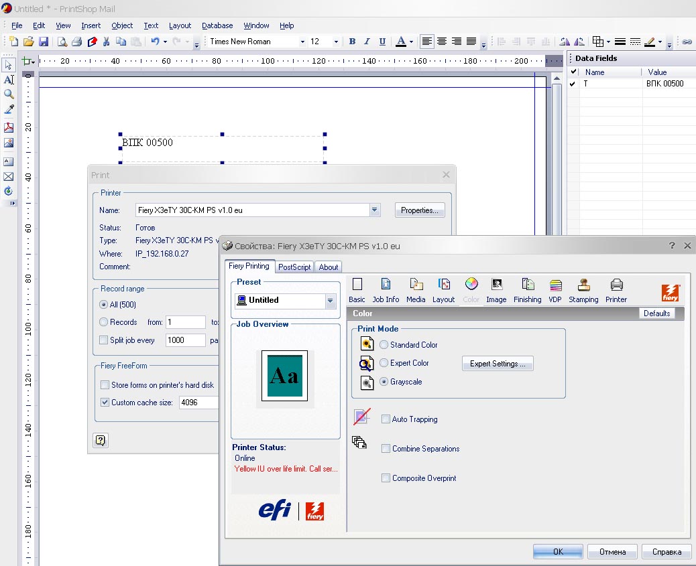The height and width of the screenshot is (566, 696).
Task: Enable the Split job every checkbox
Action: (x=103, y=340)
